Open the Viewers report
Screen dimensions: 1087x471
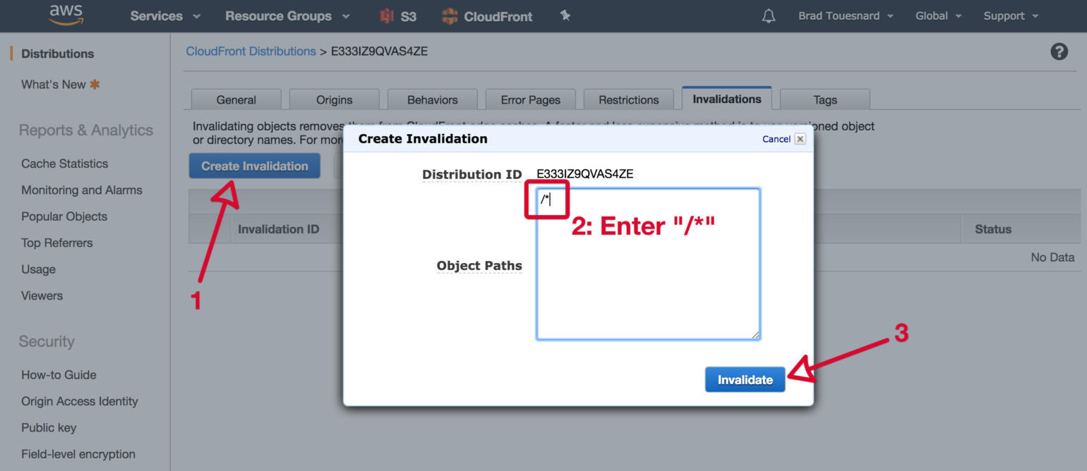tap(42, 296)
